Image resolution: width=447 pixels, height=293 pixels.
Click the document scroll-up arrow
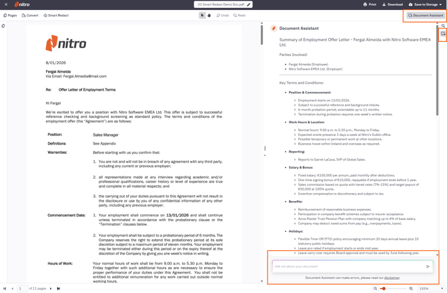pos(262,23)
